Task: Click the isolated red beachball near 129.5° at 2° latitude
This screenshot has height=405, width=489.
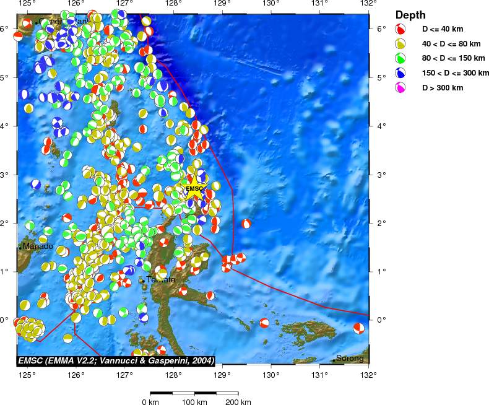Action: [246, 224]
